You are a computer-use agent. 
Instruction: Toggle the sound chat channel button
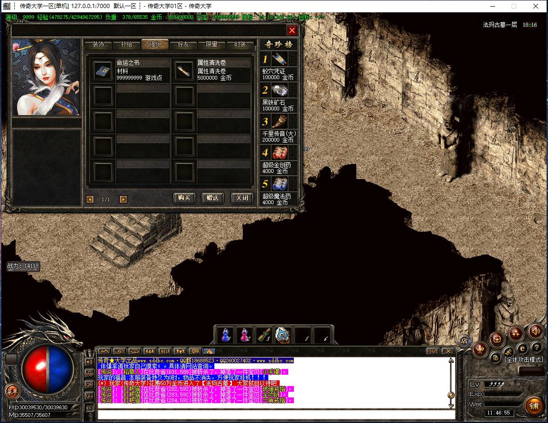pos(90,362)
